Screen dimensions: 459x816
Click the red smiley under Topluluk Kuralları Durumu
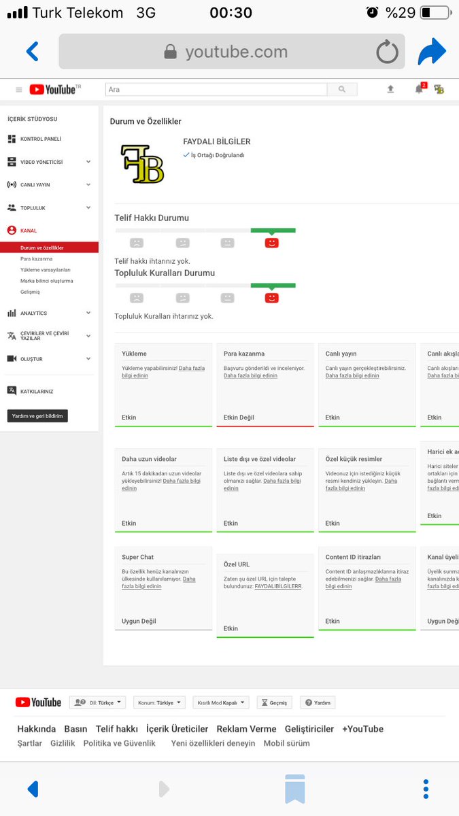tap(271, 297)
